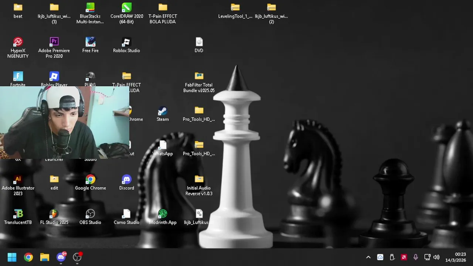The width and height of the screenshot is (473, 266).
Task: Select the Camo Studio desktop icon
Action: (126, 217)
